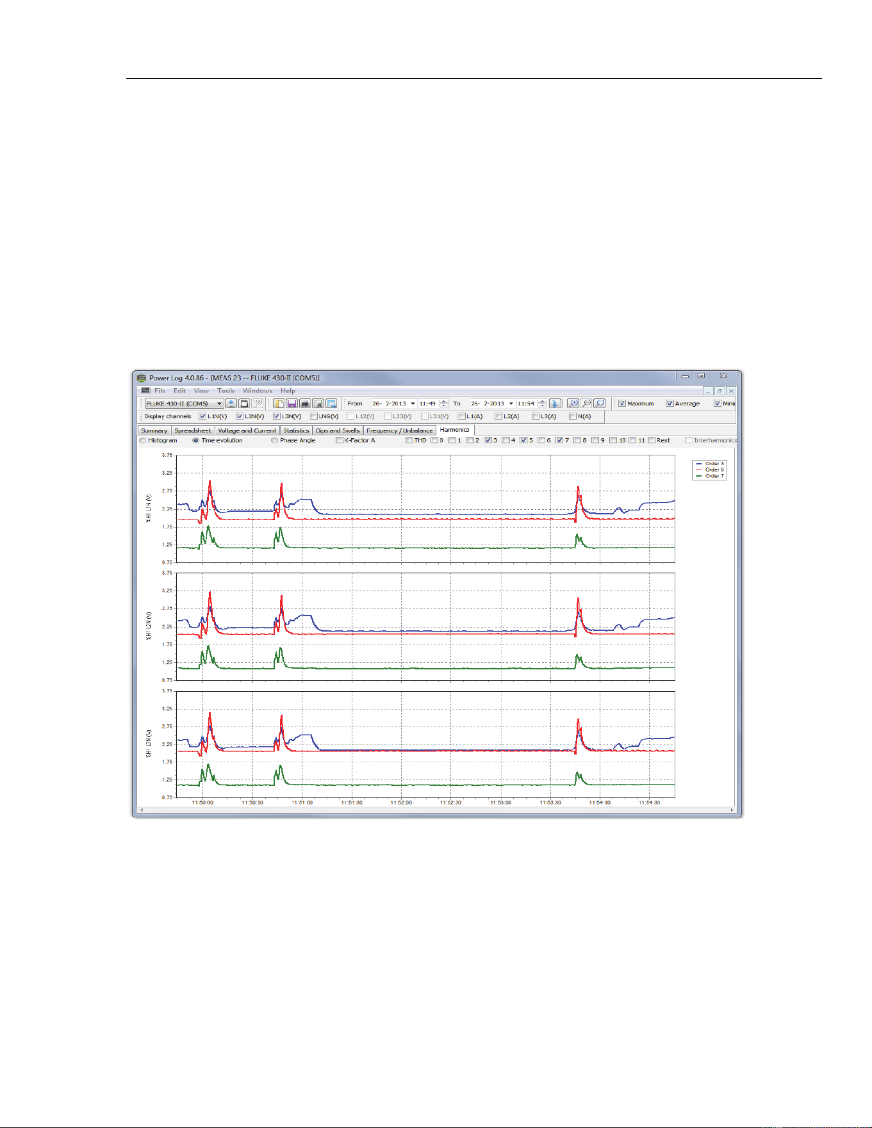Enable the L2(A) display channel

(x=498, y=416)
